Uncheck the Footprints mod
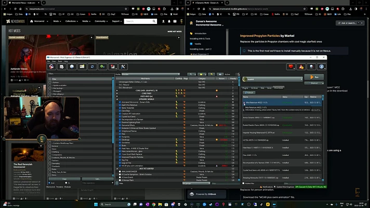The height and width of the screenshot is (208, 370). pos(120,137)
